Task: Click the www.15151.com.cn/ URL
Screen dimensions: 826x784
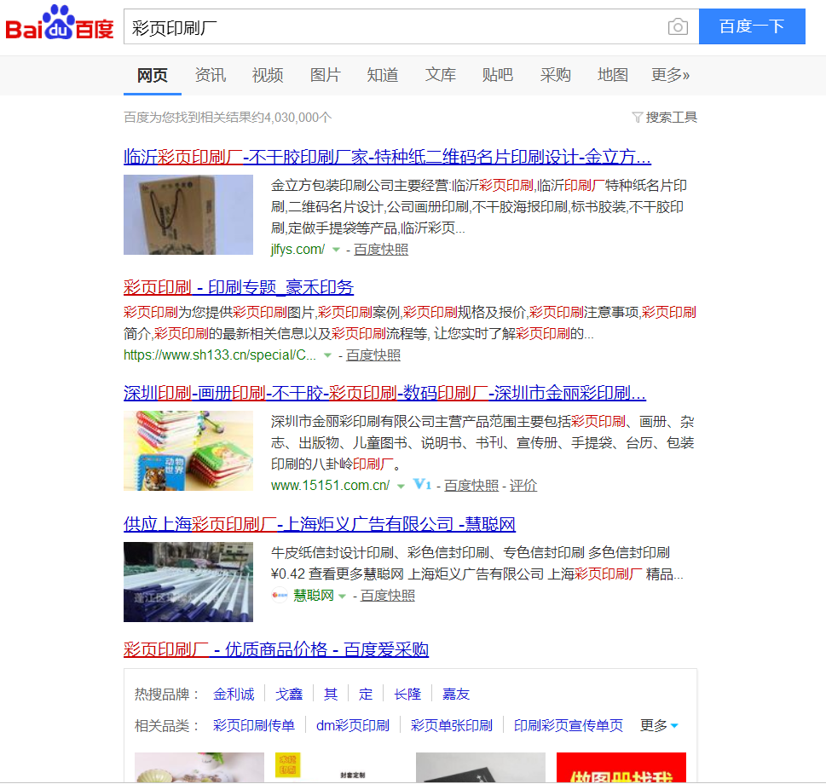Action: click(x=330, y=486)
